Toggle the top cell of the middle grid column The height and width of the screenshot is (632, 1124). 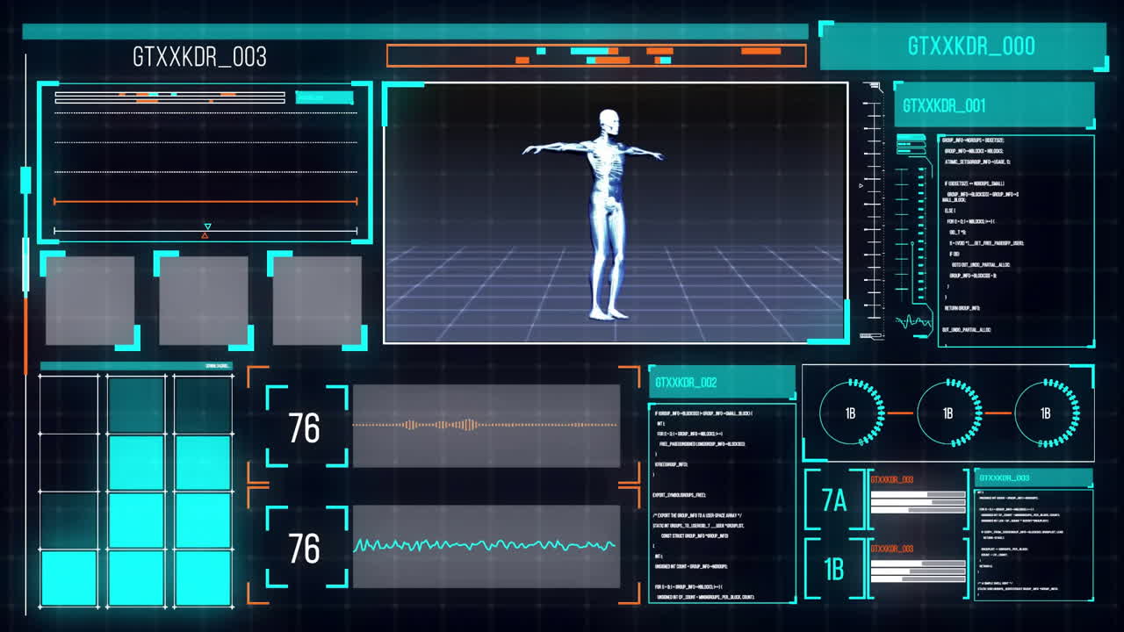(x=136, y=404)
